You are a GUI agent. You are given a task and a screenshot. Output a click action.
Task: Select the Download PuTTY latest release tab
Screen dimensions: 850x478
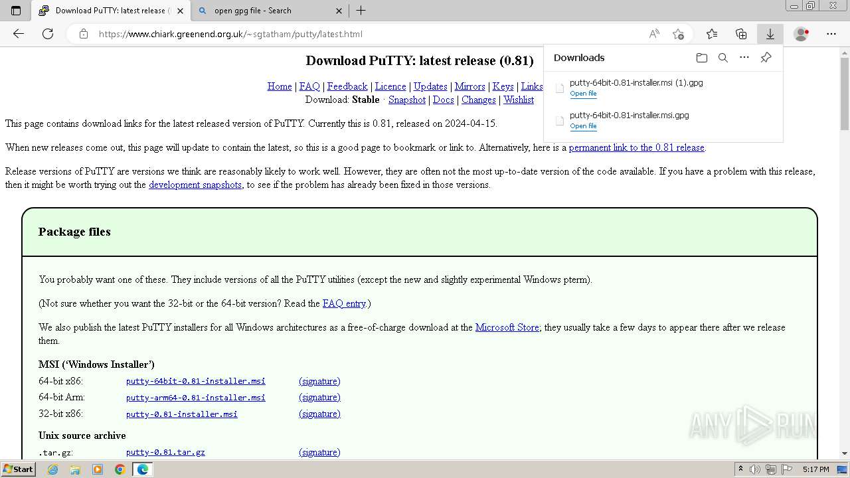tap(112, 11)
